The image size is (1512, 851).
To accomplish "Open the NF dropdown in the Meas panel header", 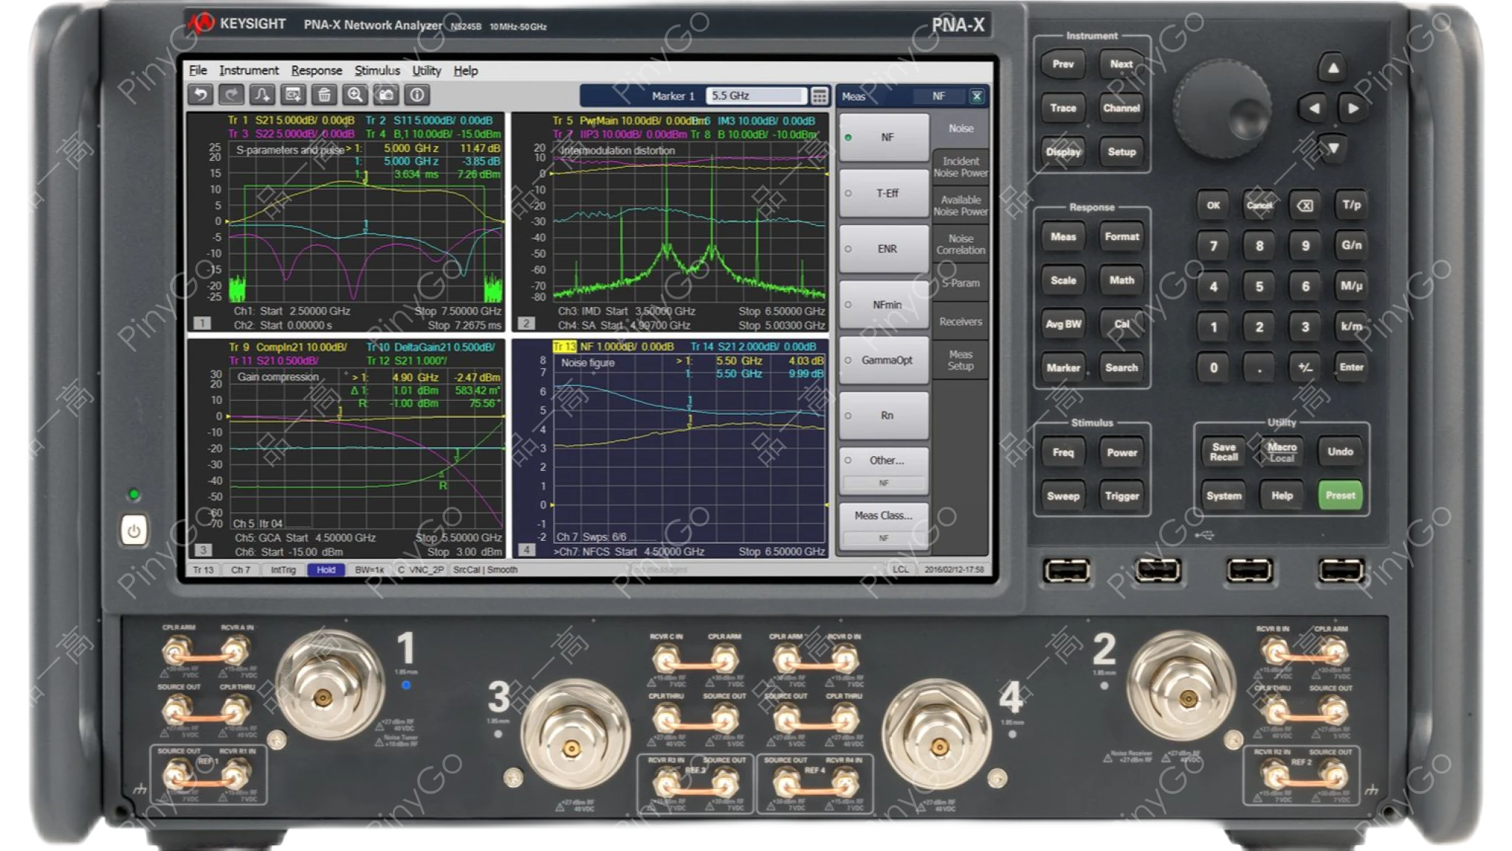I will click(x=939, y=96).
